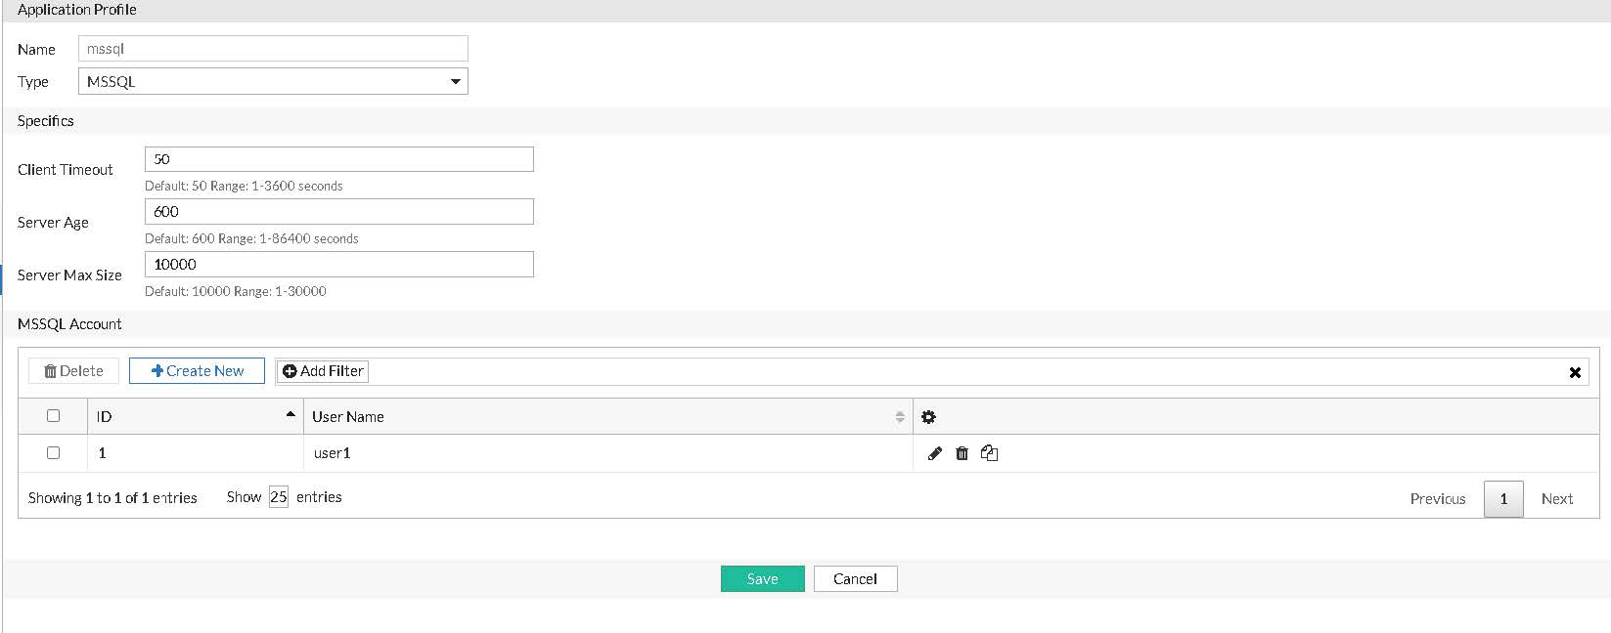Cancel the profile editing
The height and width of the screenshot is (633, 1611).
855,579
